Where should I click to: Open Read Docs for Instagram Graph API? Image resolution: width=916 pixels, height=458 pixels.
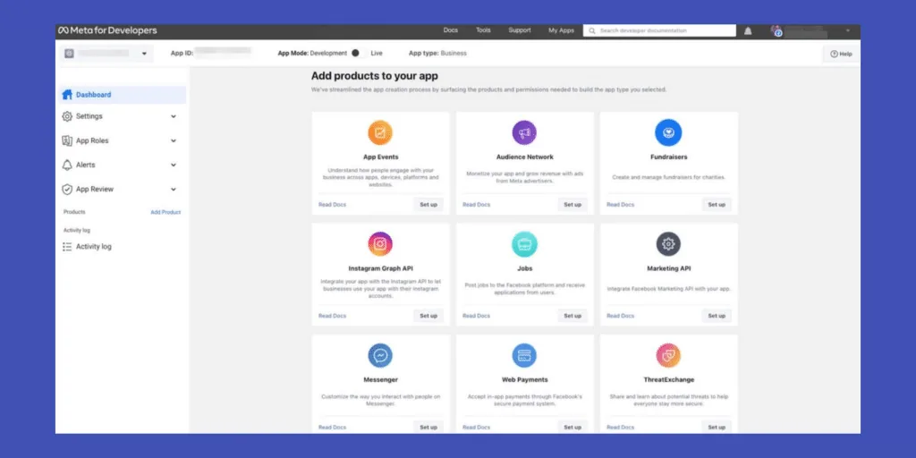(333, 316)
